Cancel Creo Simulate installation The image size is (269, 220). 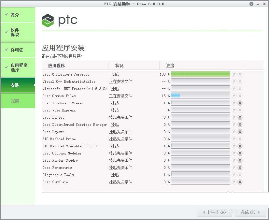(x=240, y=182)
